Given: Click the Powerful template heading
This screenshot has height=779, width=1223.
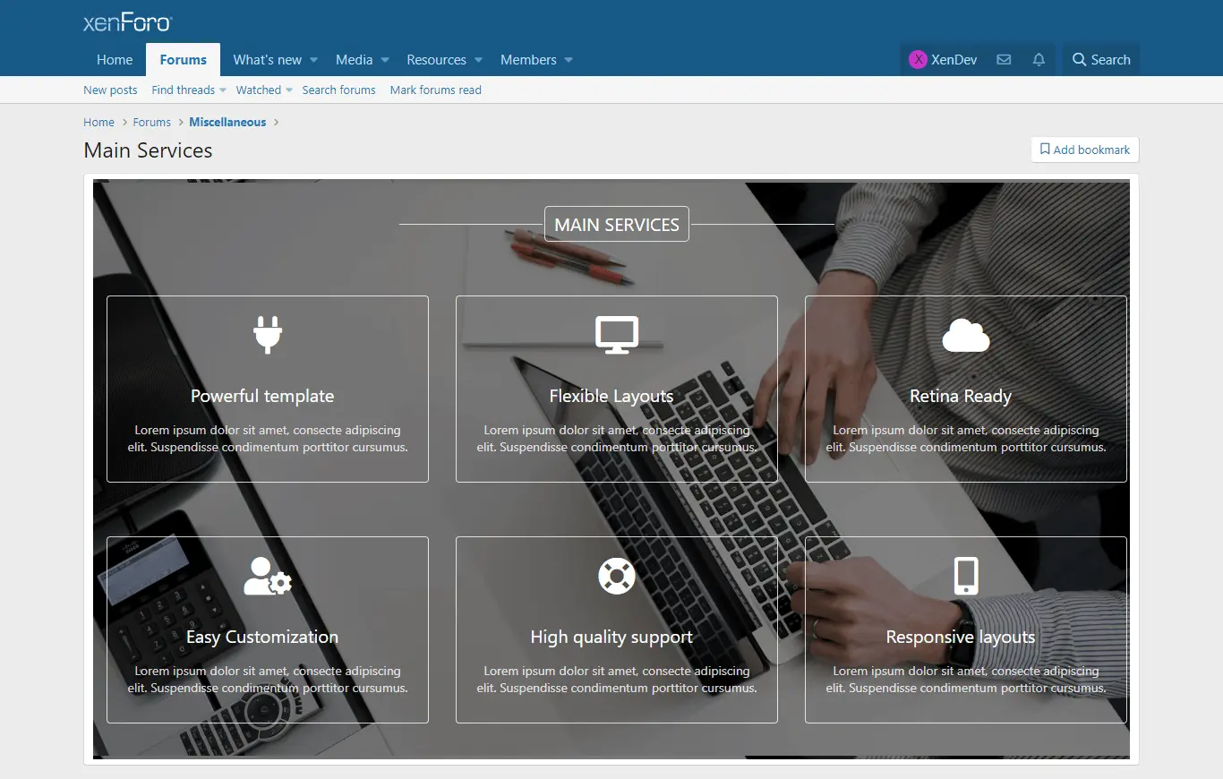Looking at the screenshot, I should [x=262, y=396].
